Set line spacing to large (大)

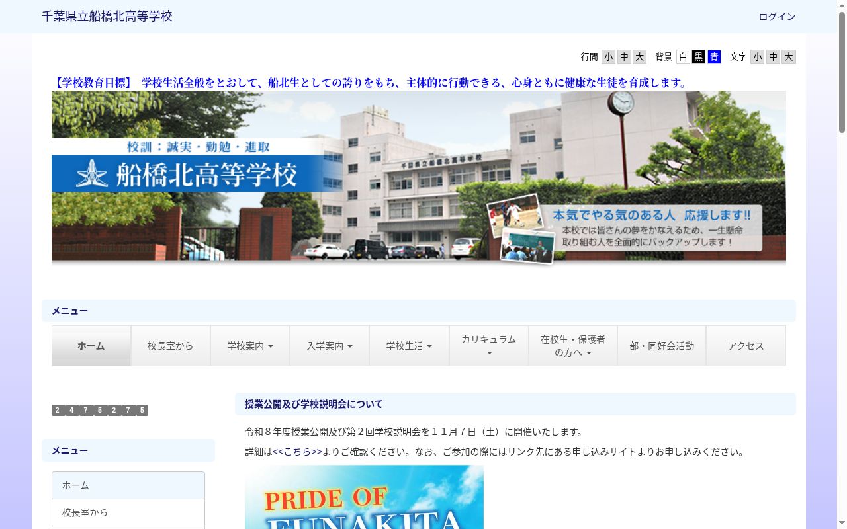point(639,57)
